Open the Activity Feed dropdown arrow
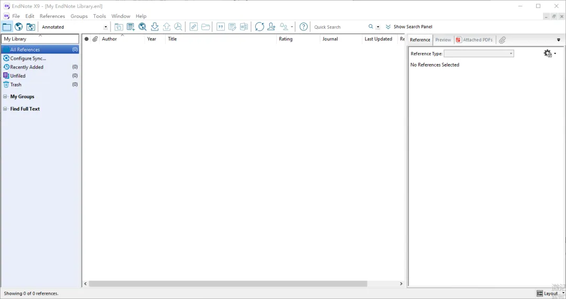The width and height of the screenshot is (566, 299). [292, 27]
